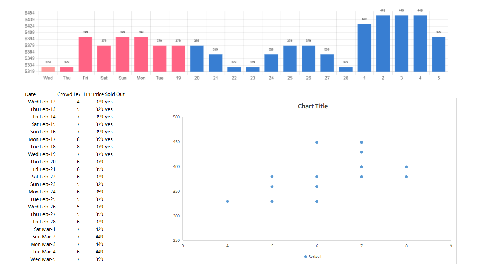Click the 399 price in Wed Mar-5 row

[x=99, y=259]
